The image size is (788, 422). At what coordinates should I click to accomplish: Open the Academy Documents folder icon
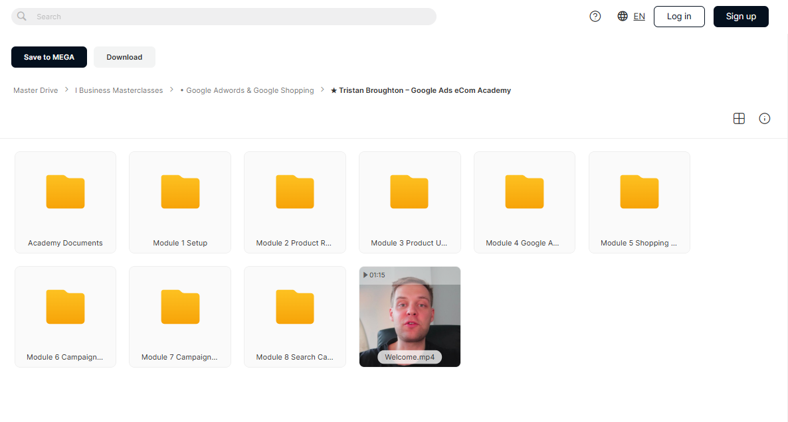(65, 192)
